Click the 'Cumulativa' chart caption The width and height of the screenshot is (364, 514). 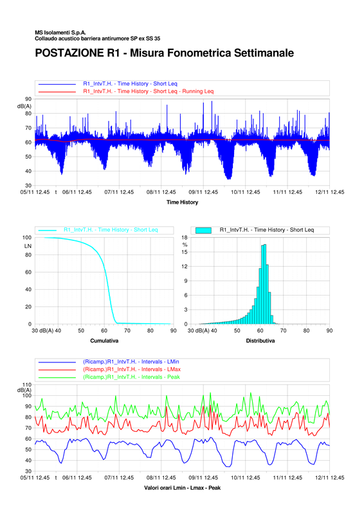pos(104,341)
